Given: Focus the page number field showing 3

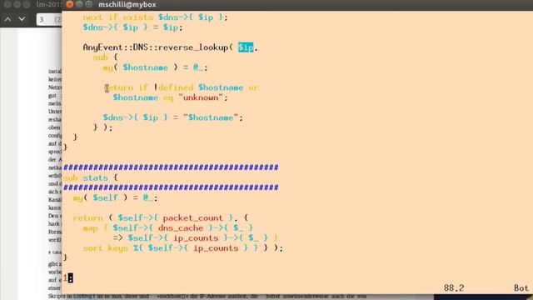Looking at the screenshot, I should (49, 19).
